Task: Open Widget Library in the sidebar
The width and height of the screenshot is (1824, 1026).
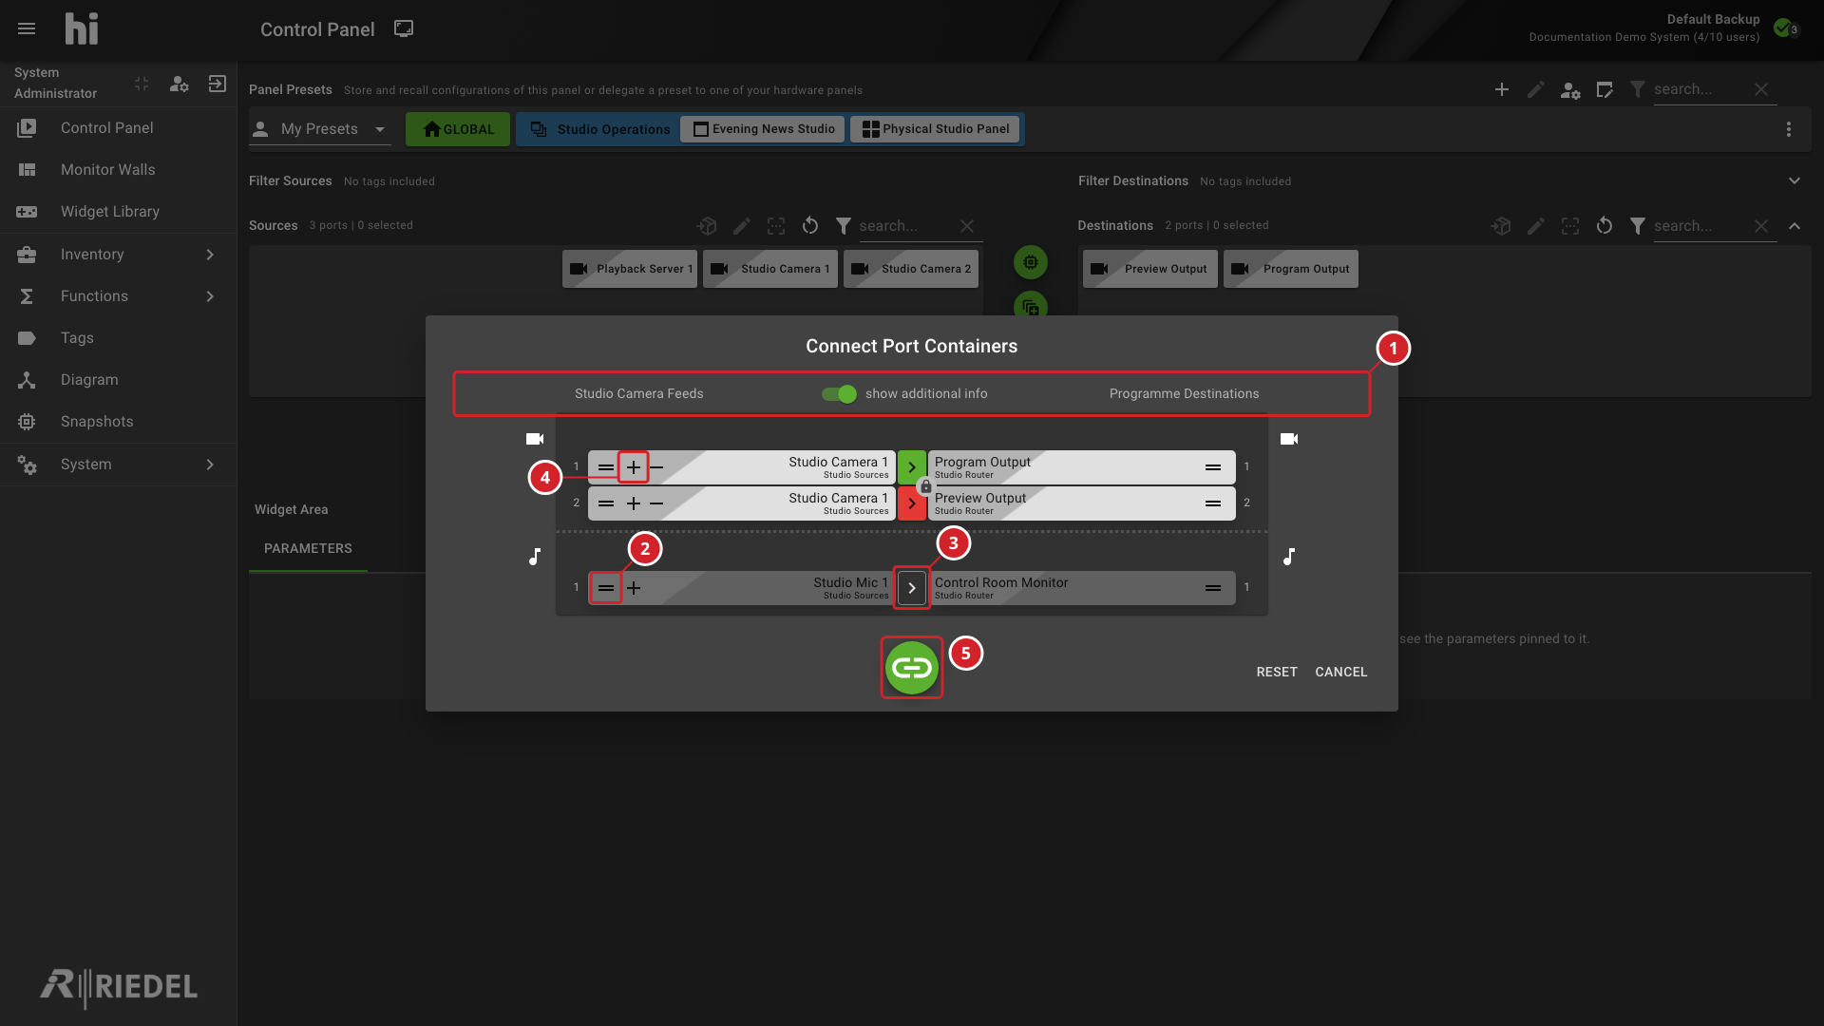Action: click(x=118, y=212)
